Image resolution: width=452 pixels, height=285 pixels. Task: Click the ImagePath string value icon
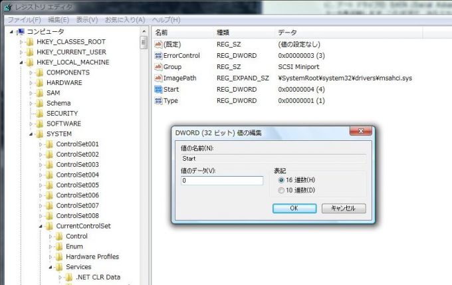tap(158, 78)
